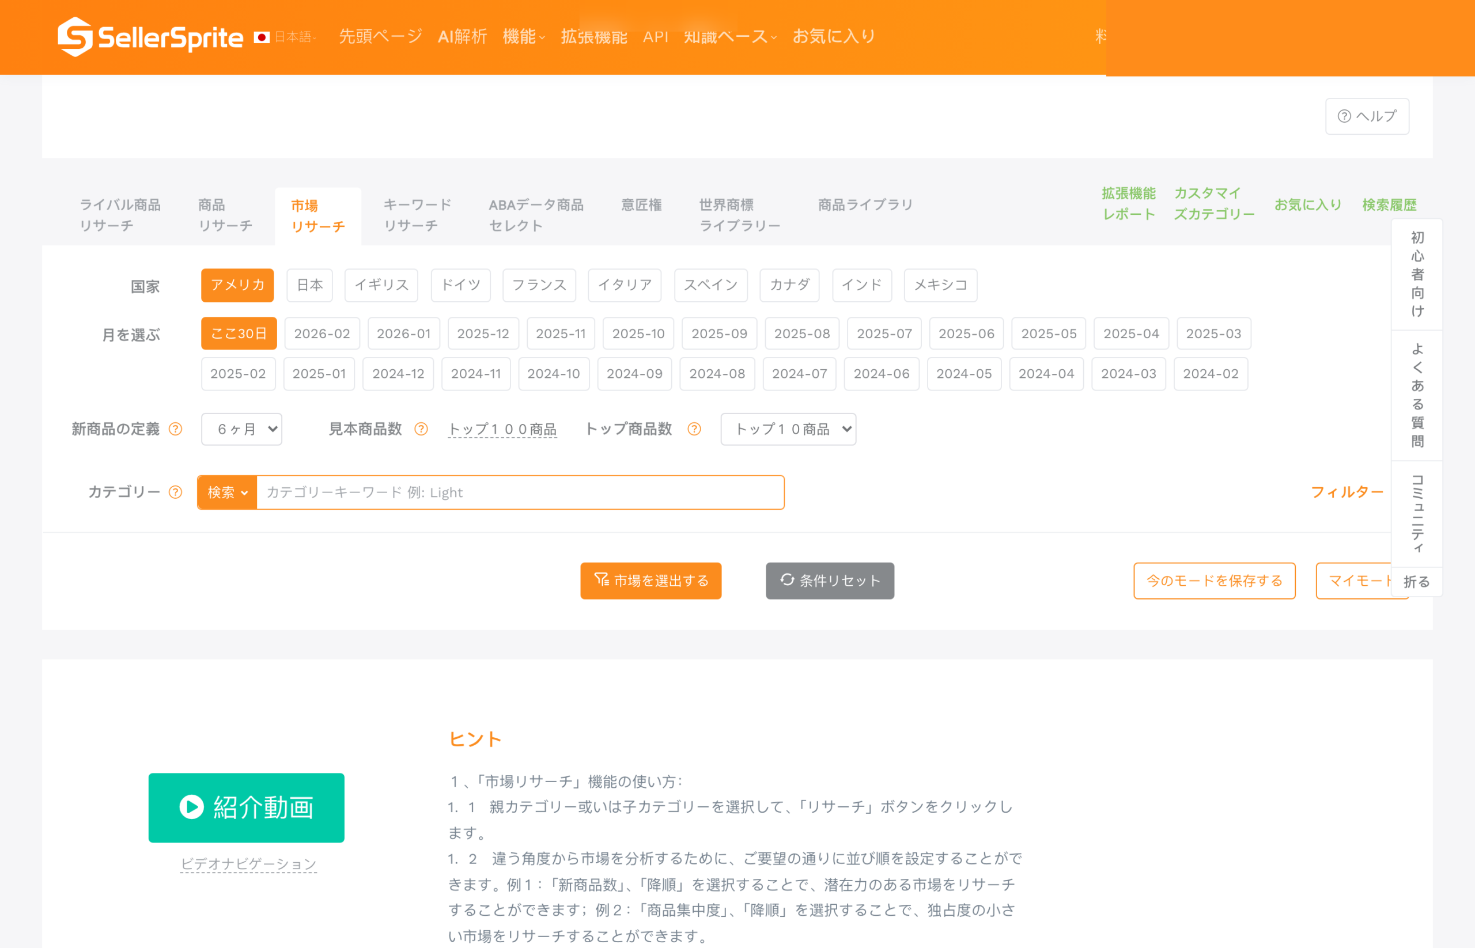Click the 条件リセット button
This screenshot has height=948, width=1475.
830,581
